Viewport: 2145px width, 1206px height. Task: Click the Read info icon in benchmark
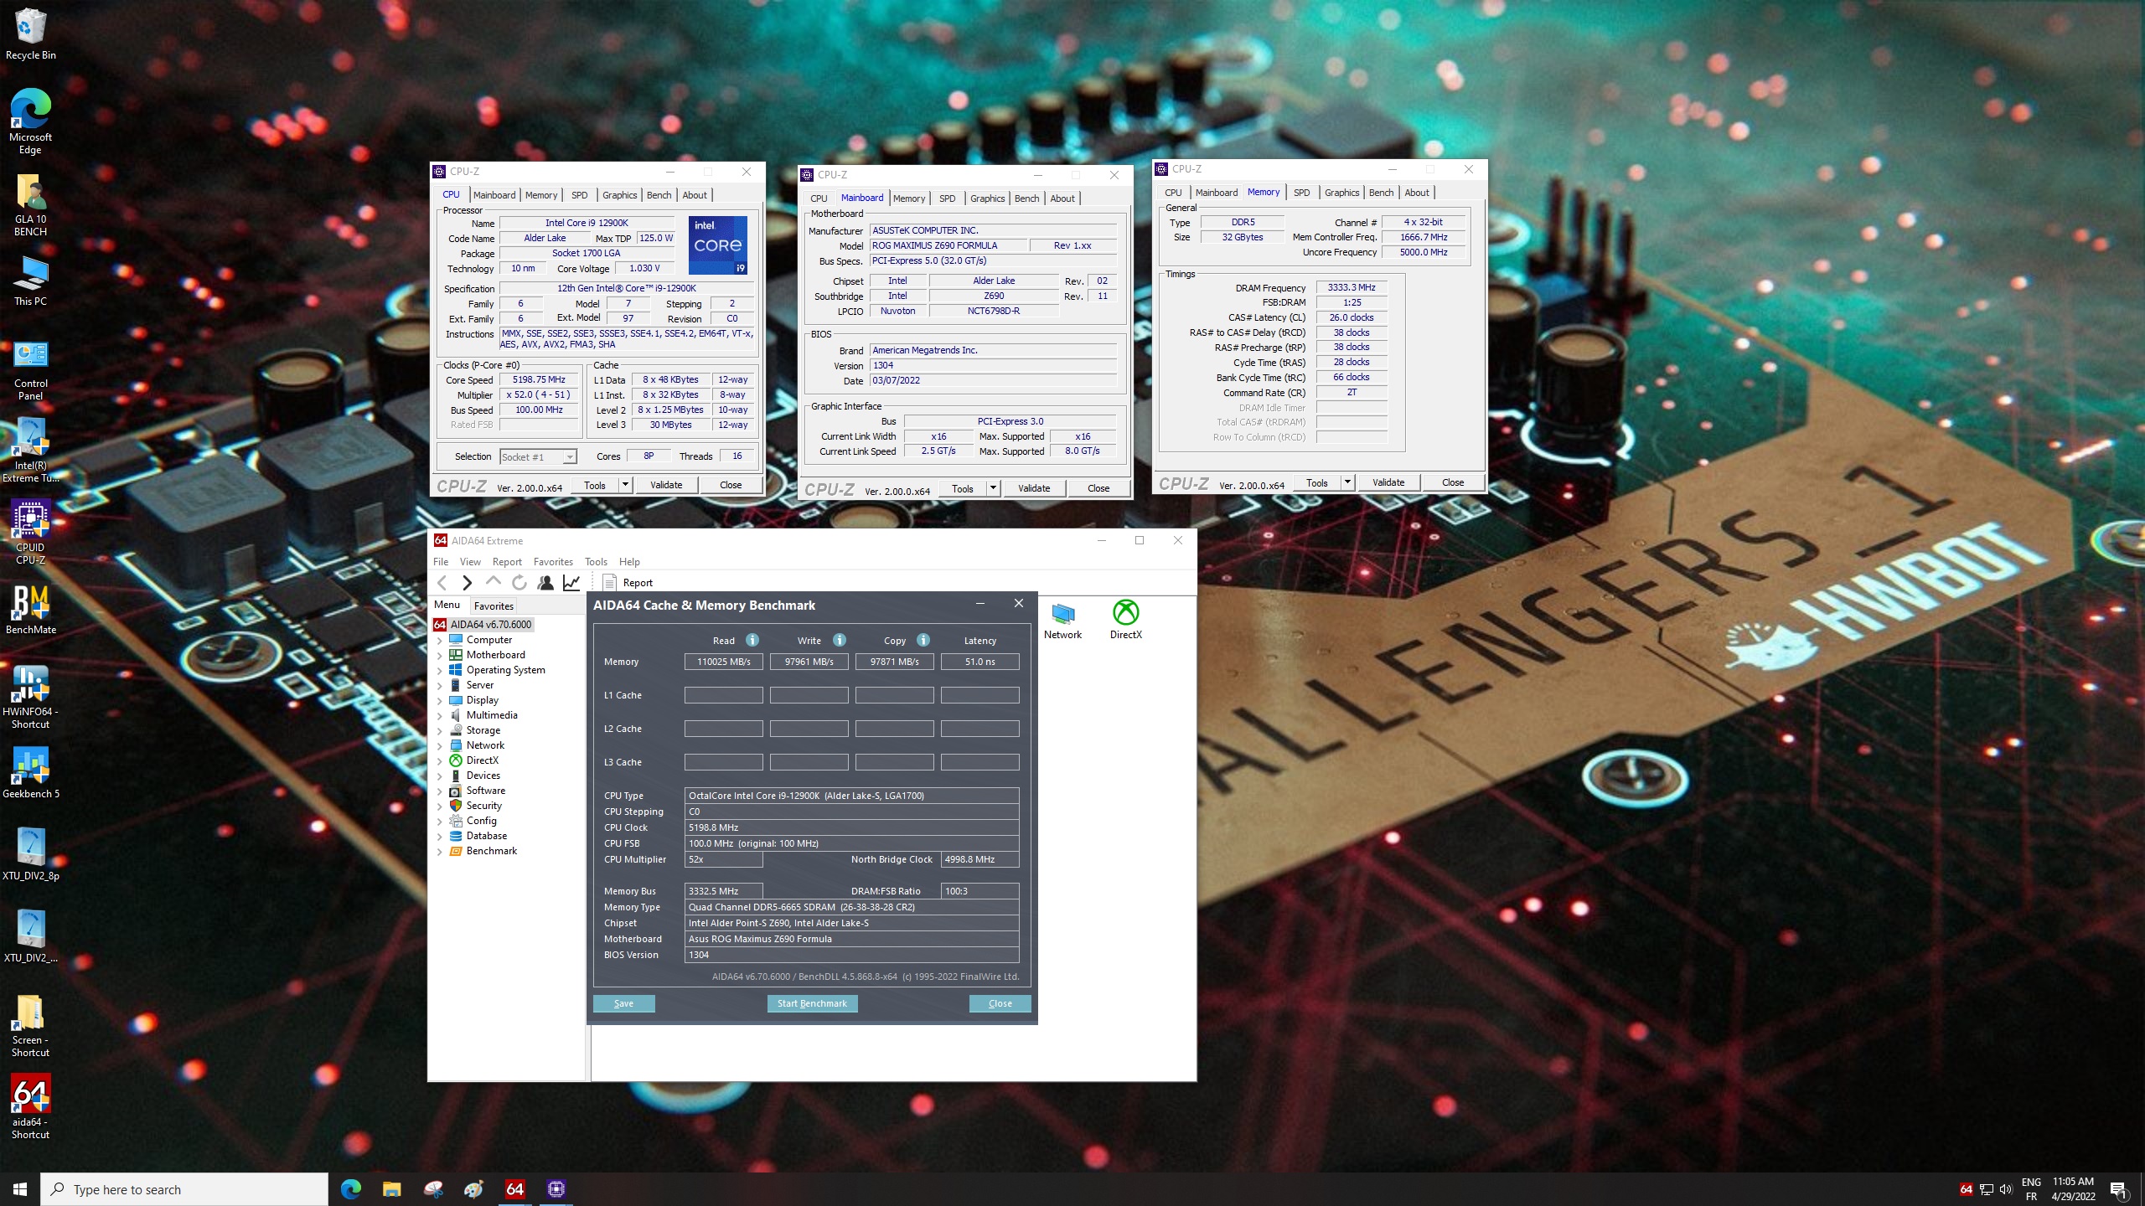tap(752, 640)
